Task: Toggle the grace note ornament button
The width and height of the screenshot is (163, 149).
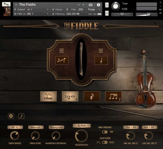Action: [x=92, y=97]
